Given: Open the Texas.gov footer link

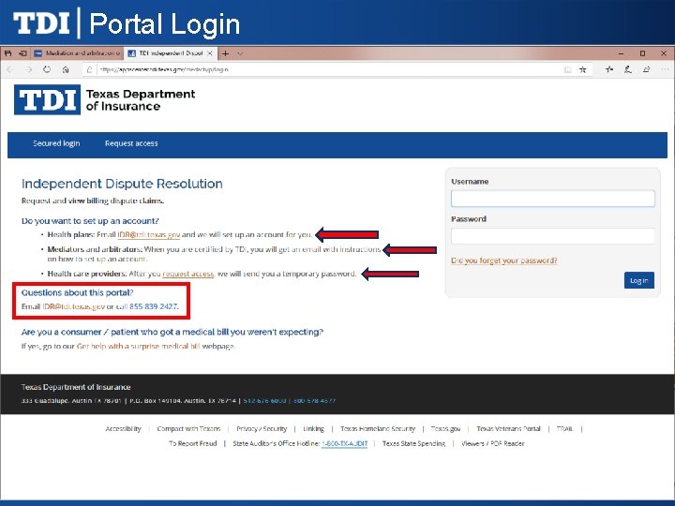Looking at the screenshot, I should tap(445, 428).
